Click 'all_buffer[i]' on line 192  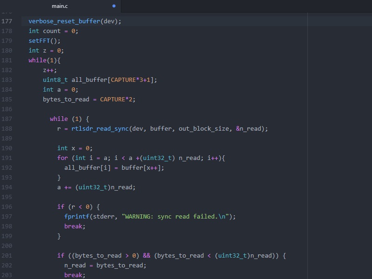point(87,168)
